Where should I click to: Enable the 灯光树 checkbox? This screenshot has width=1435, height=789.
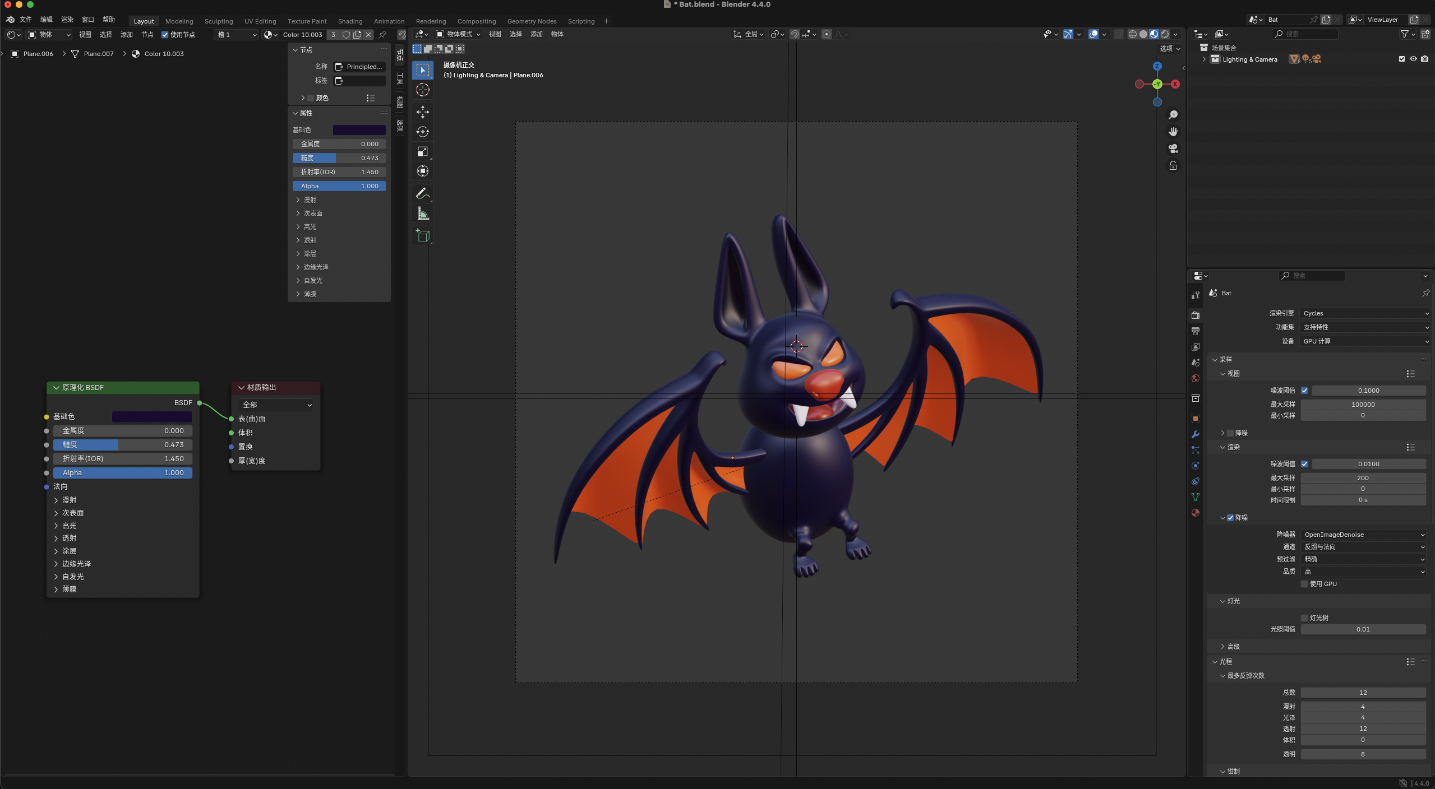point(1304,618)
